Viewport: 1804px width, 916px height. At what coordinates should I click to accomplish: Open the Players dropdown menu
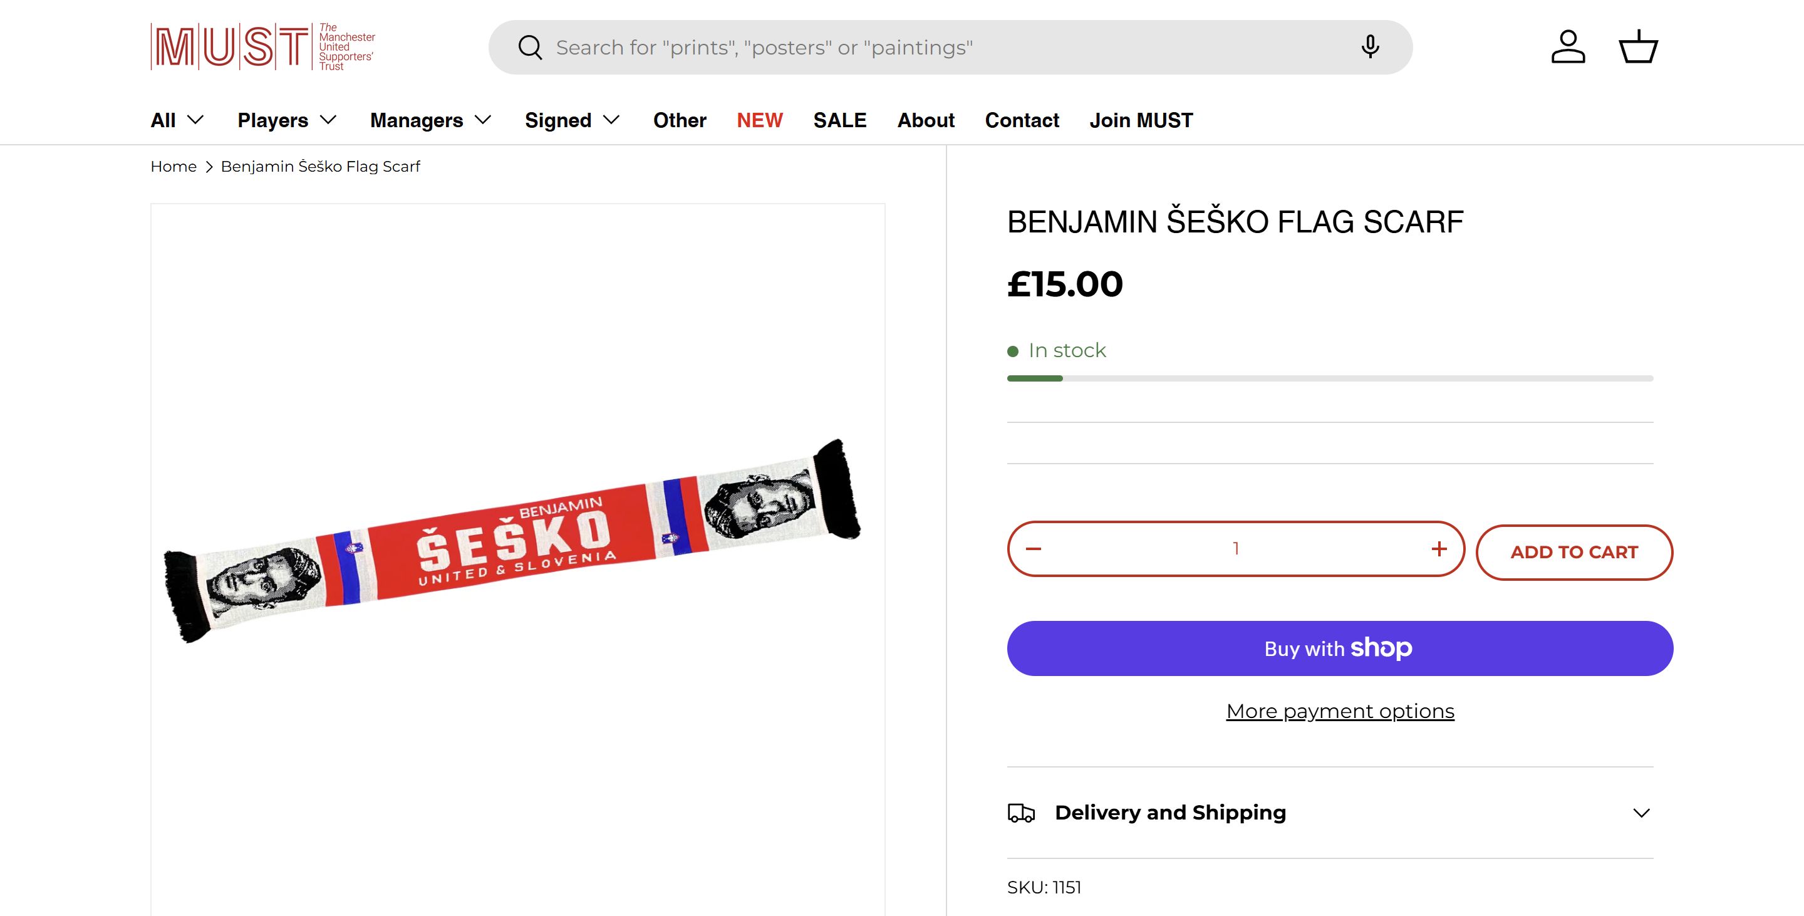[x=287, y=120]
